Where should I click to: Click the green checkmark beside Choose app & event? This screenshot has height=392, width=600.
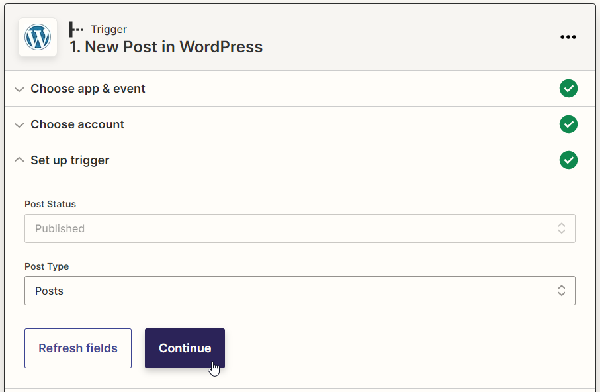click(x=568, y=89)
